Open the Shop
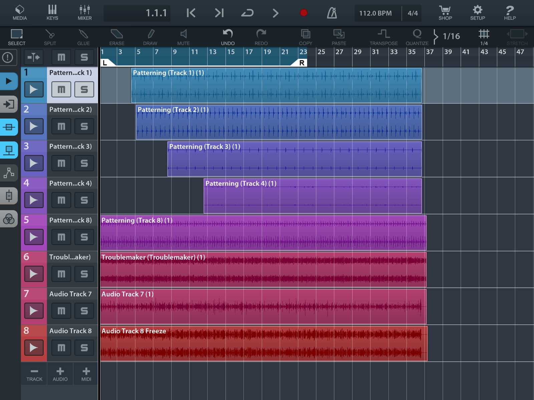 445,13
